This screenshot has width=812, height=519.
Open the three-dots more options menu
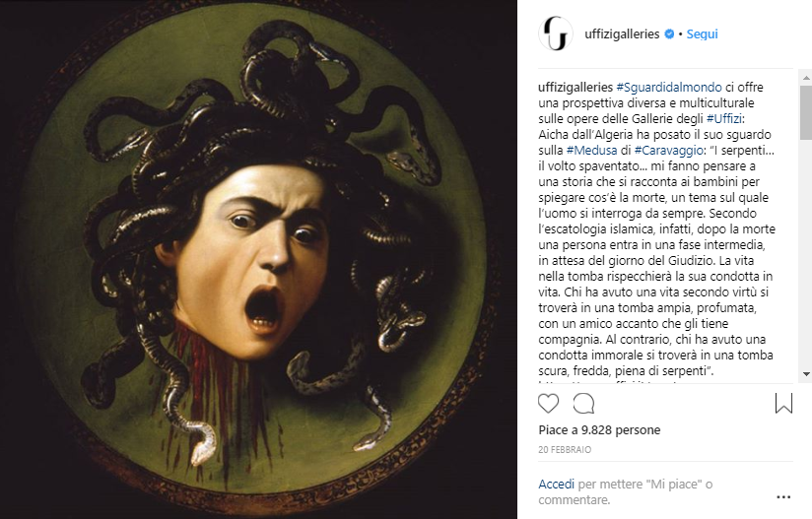click(783, 497)
